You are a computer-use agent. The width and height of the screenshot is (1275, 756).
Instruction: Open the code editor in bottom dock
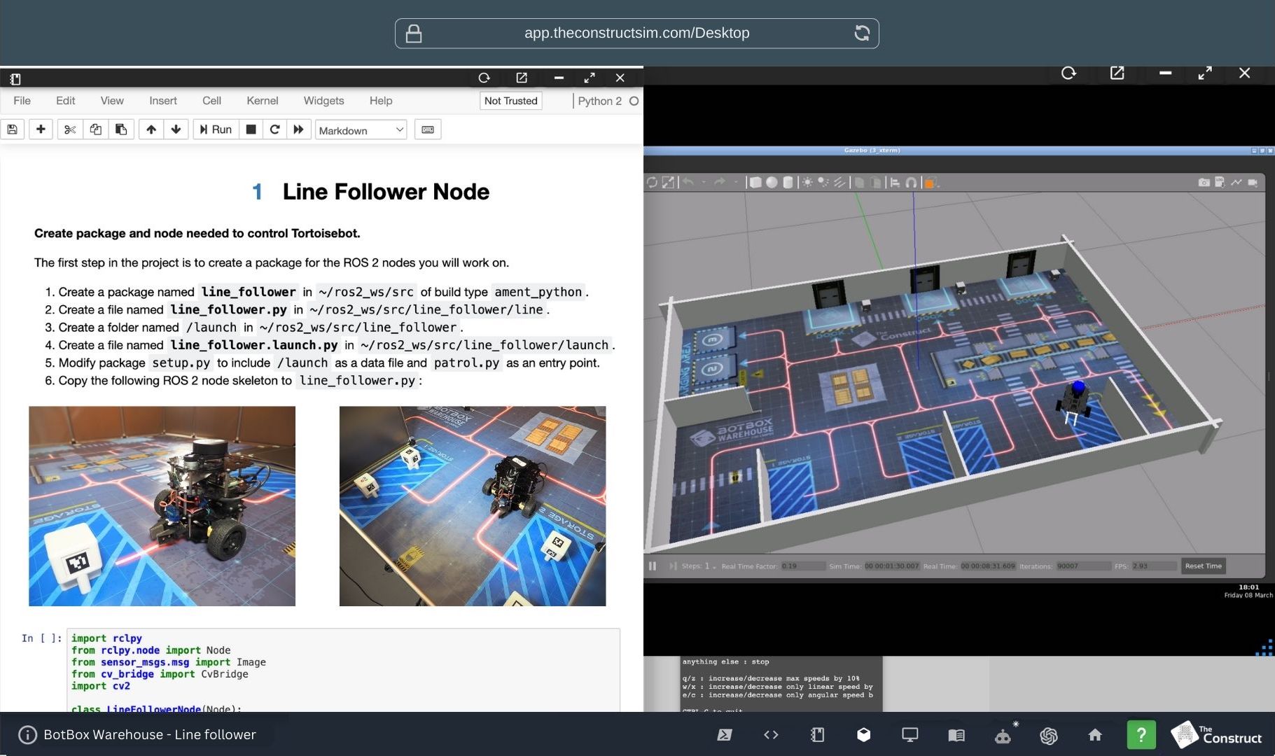(771, 735)
